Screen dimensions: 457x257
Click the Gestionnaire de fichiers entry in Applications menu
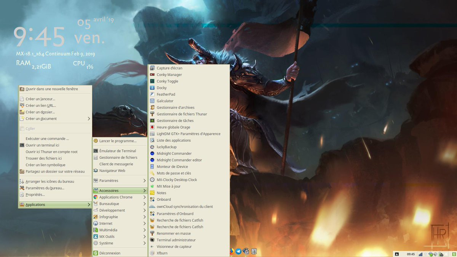pyautogui.click(x=120, y=157)
